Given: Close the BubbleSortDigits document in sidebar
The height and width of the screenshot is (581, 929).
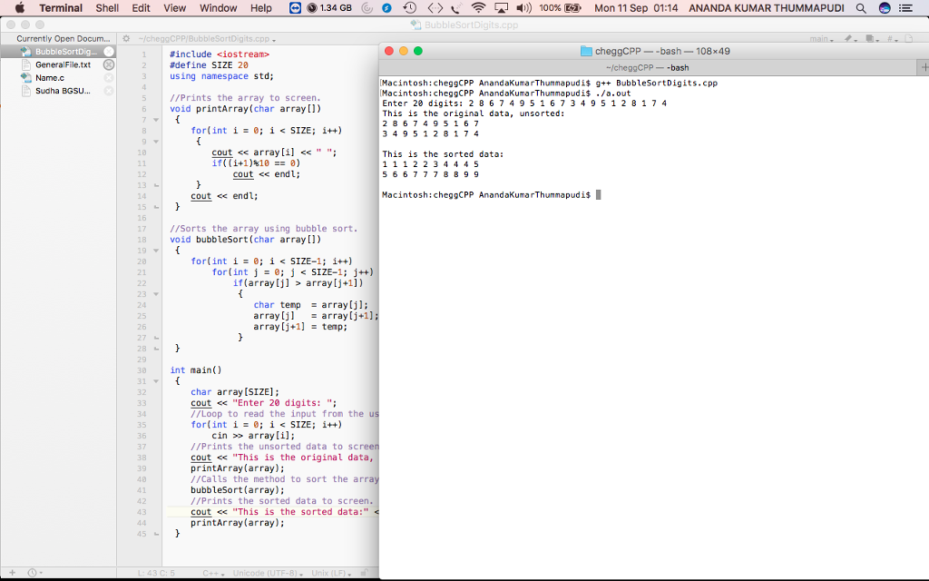Looking at the screenshot, I should 109,52.
